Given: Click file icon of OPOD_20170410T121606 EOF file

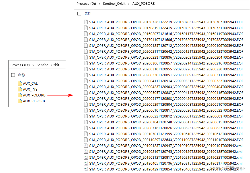Looking at the screenshot, I should click(86, 40).
